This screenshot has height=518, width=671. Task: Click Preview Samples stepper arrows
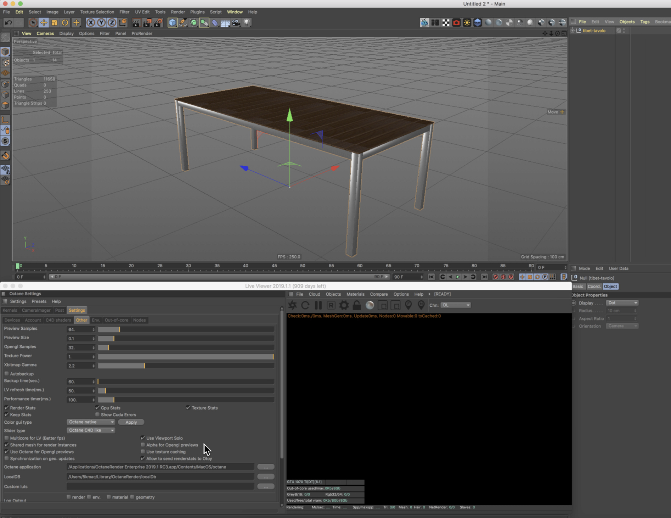tap(94, 330)
